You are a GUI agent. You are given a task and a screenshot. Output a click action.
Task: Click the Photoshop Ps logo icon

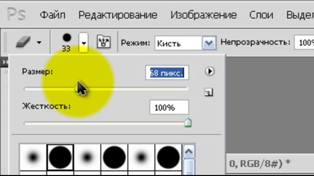(16, 15)
